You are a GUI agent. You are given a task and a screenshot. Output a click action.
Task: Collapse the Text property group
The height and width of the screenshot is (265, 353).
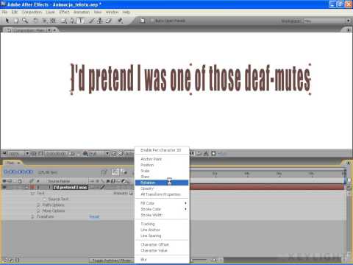click(x=32, y=193)
